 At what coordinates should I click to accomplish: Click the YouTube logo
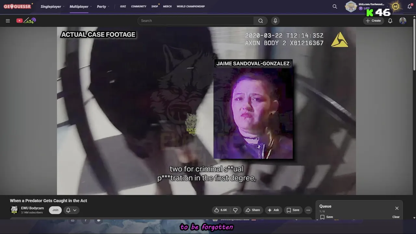(x=26, y=20)
